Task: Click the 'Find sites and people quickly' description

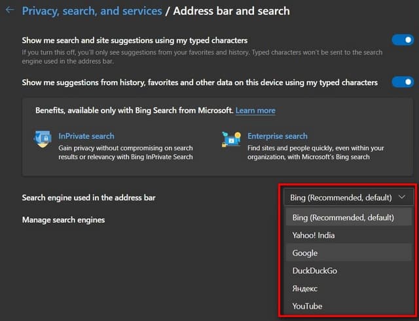Action: [316, 152]
